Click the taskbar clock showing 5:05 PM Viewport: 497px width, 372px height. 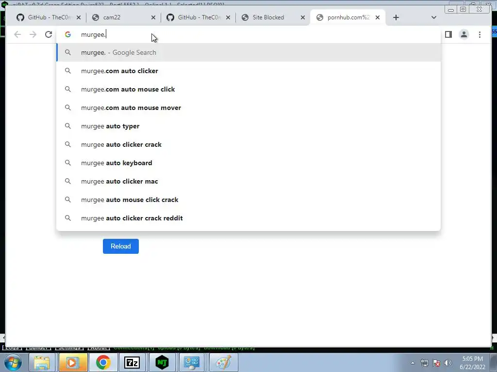pos(472,363)
